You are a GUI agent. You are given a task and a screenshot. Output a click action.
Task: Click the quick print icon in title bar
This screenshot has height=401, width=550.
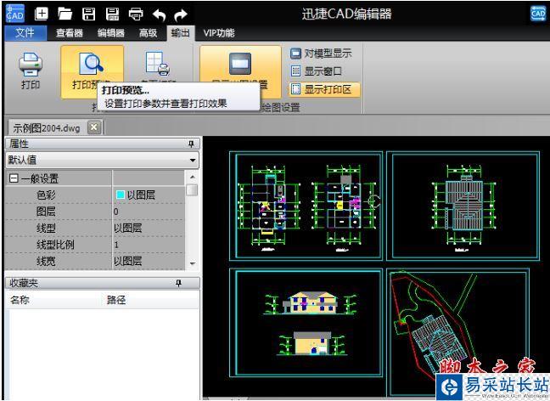pos(136,14)
